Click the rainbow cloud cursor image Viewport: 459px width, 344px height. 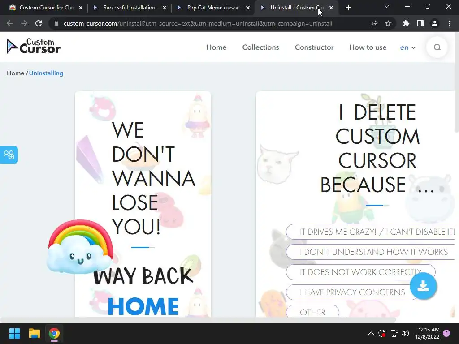(80, 247)
